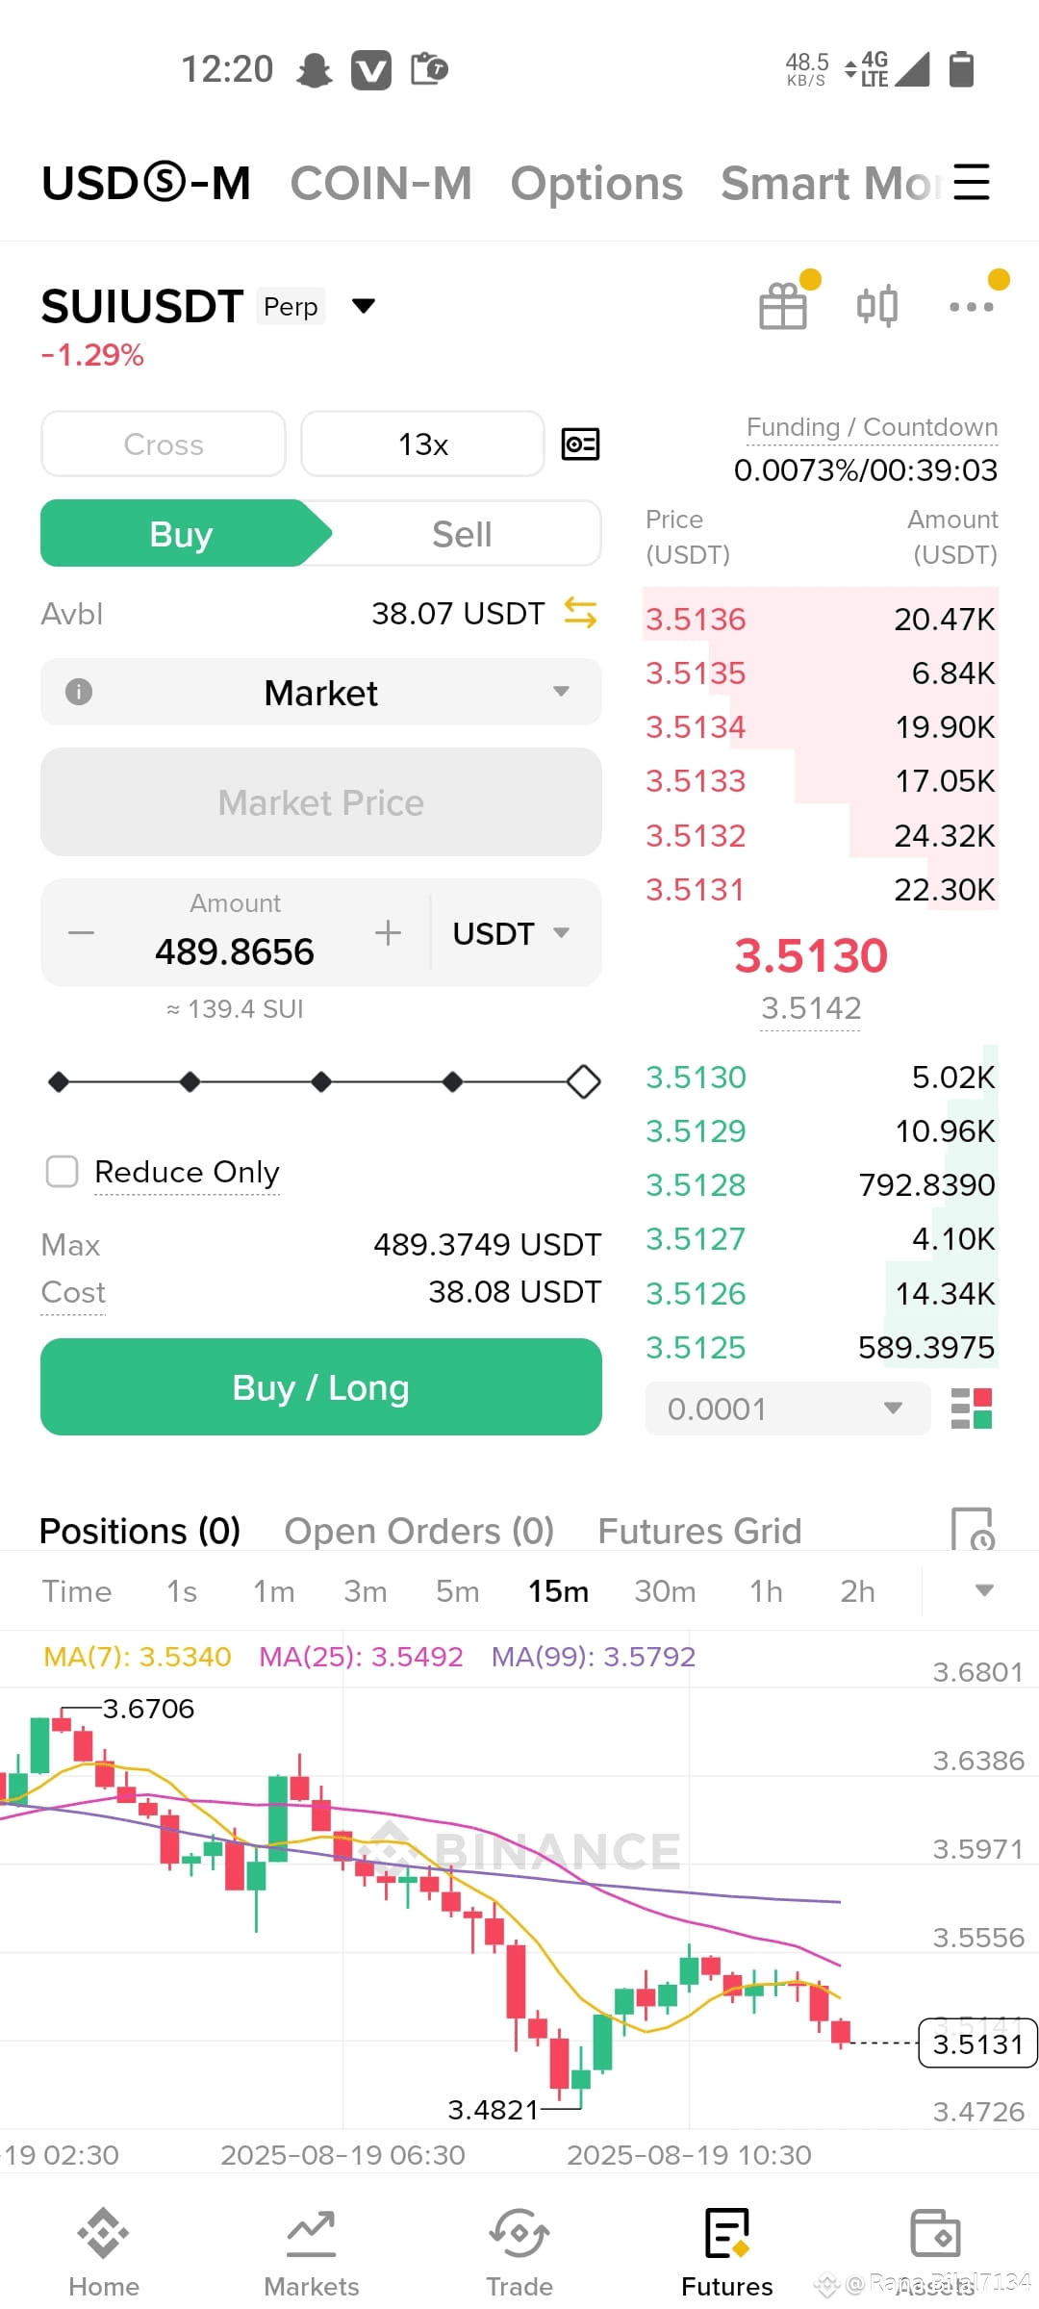The width and height of the screenshot is (1039, 2309).
Task: Adjust the 13x leverage button
Action: (x=423, y=444)
